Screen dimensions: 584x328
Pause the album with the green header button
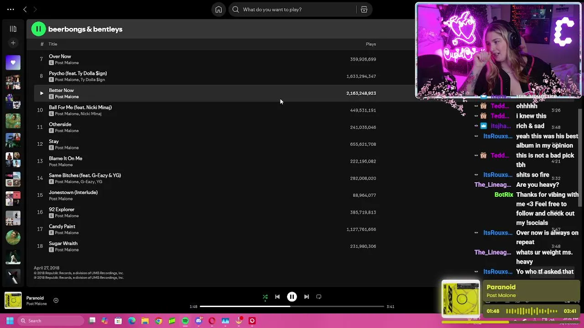click(38, 29)
